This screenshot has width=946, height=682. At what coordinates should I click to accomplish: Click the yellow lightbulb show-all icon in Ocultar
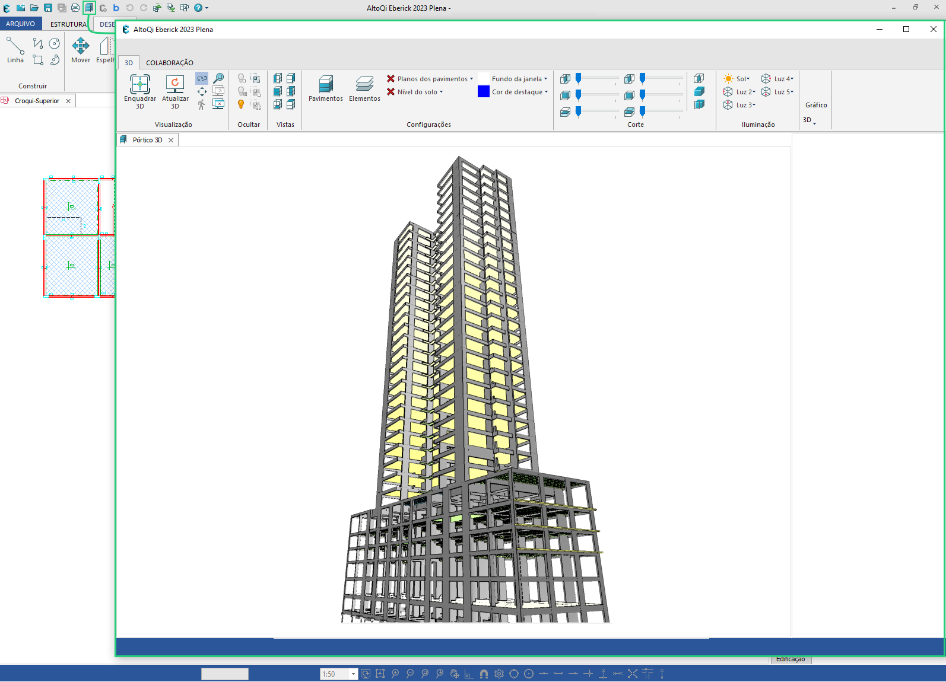click(241, 104)
